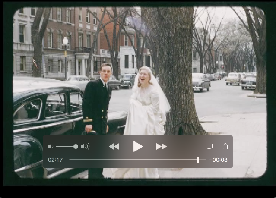Screen dimensions: 276x198
Task: Click the elapsed time 02:17
Action: tap(55, 160)
